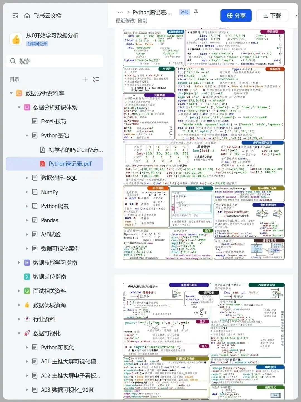Expand the 数据技能学习指南 node
This screenshot has width=301, height=402.
point(19,263)
